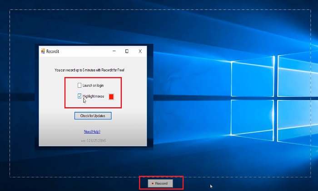Image resolution: width=318 pixels, height=191 pixels.
Task: Maximize the Recordit window
Action: pos(127,51)
